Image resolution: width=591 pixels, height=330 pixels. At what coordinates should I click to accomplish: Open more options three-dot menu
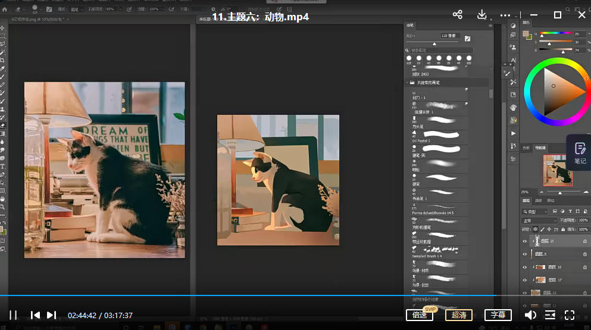tap(505, 15)
